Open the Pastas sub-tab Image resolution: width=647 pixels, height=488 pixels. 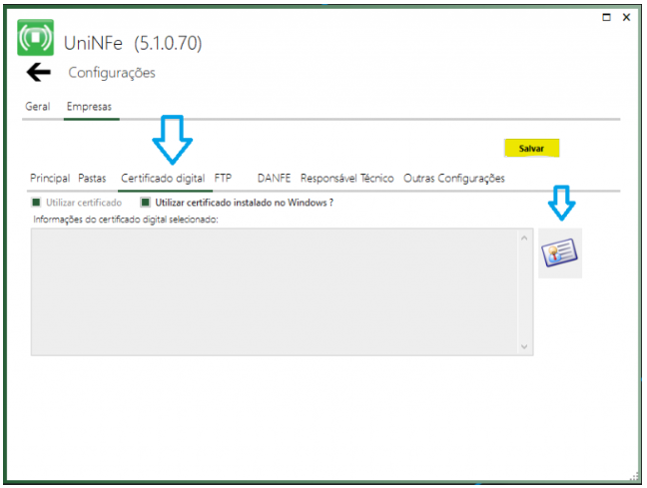[92, 179]
